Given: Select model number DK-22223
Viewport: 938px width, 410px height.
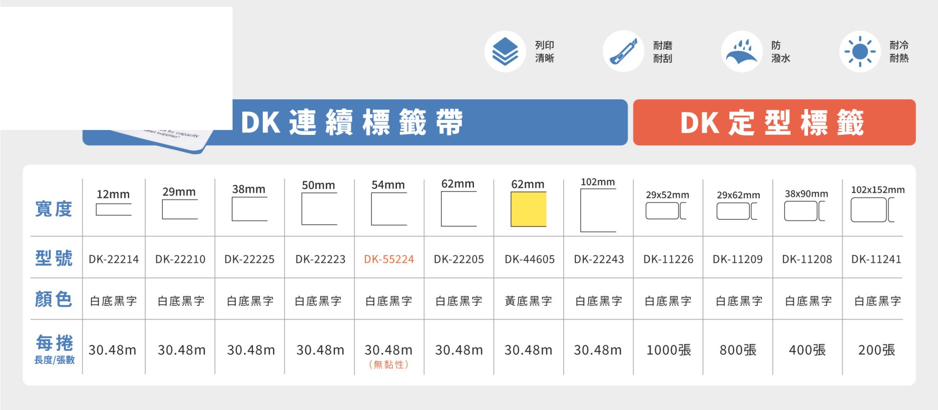Looking at the screenshot, I should tap(320, 259).
